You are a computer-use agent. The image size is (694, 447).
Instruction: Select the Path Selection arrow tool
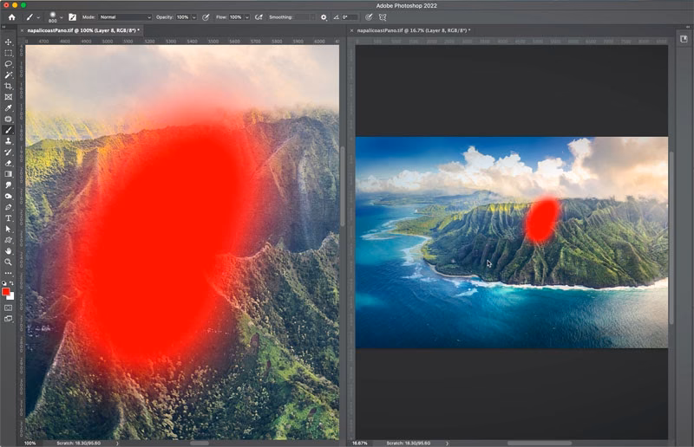click(8, 229)
